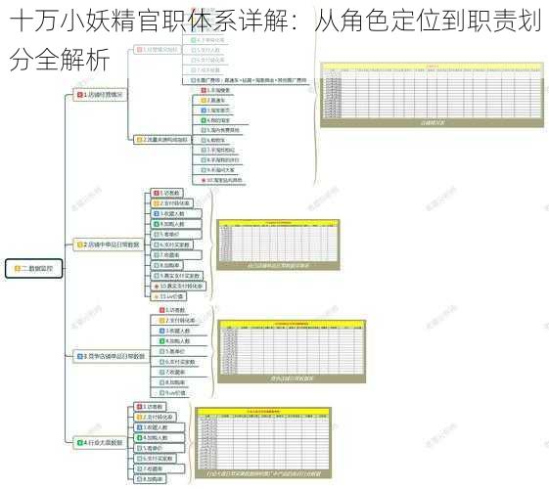This screenshot has width=549, height=489.
Task: Select 8.加购率 under 行业大盘数据
Action: point(150,479)
